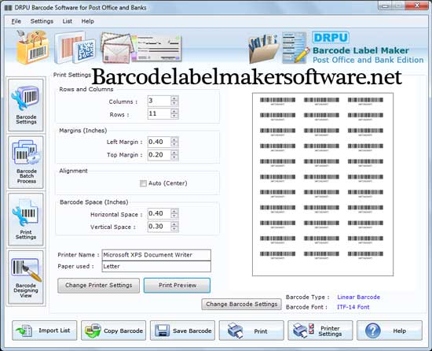This screenshot has height=351, width=432.
Task: Click the Save Barcode button
Action: pyautogui.click(x=182, y=331)
